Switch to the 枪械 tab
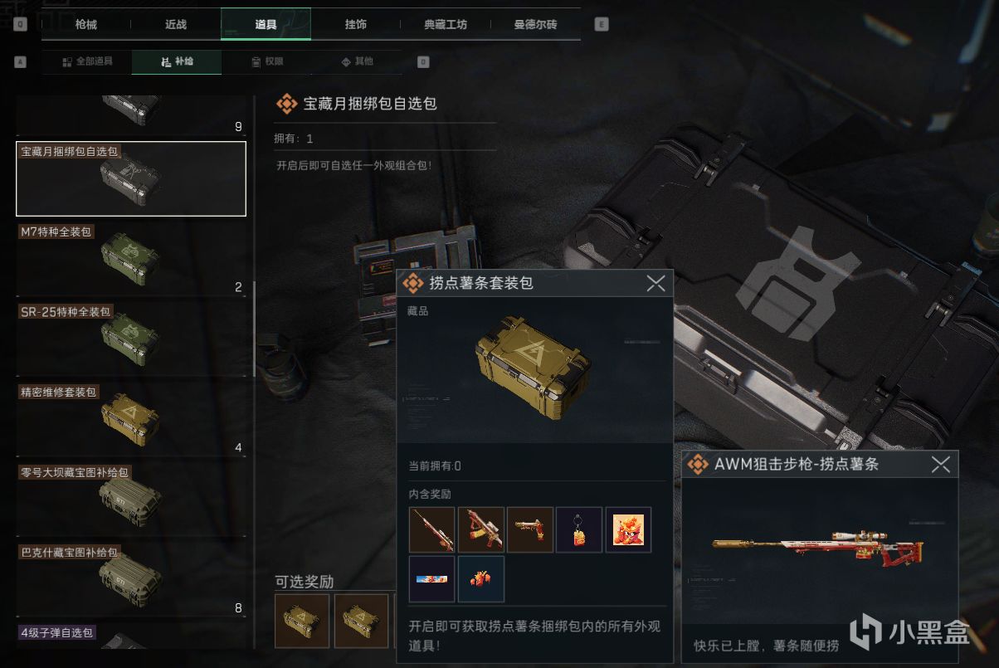 pyautogui.click(x=86, y=24)
